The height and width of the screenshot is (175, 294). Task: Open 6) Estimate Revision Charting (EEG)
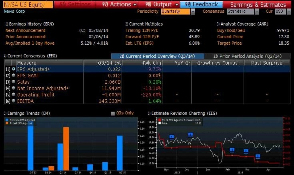tap(182, 113)
